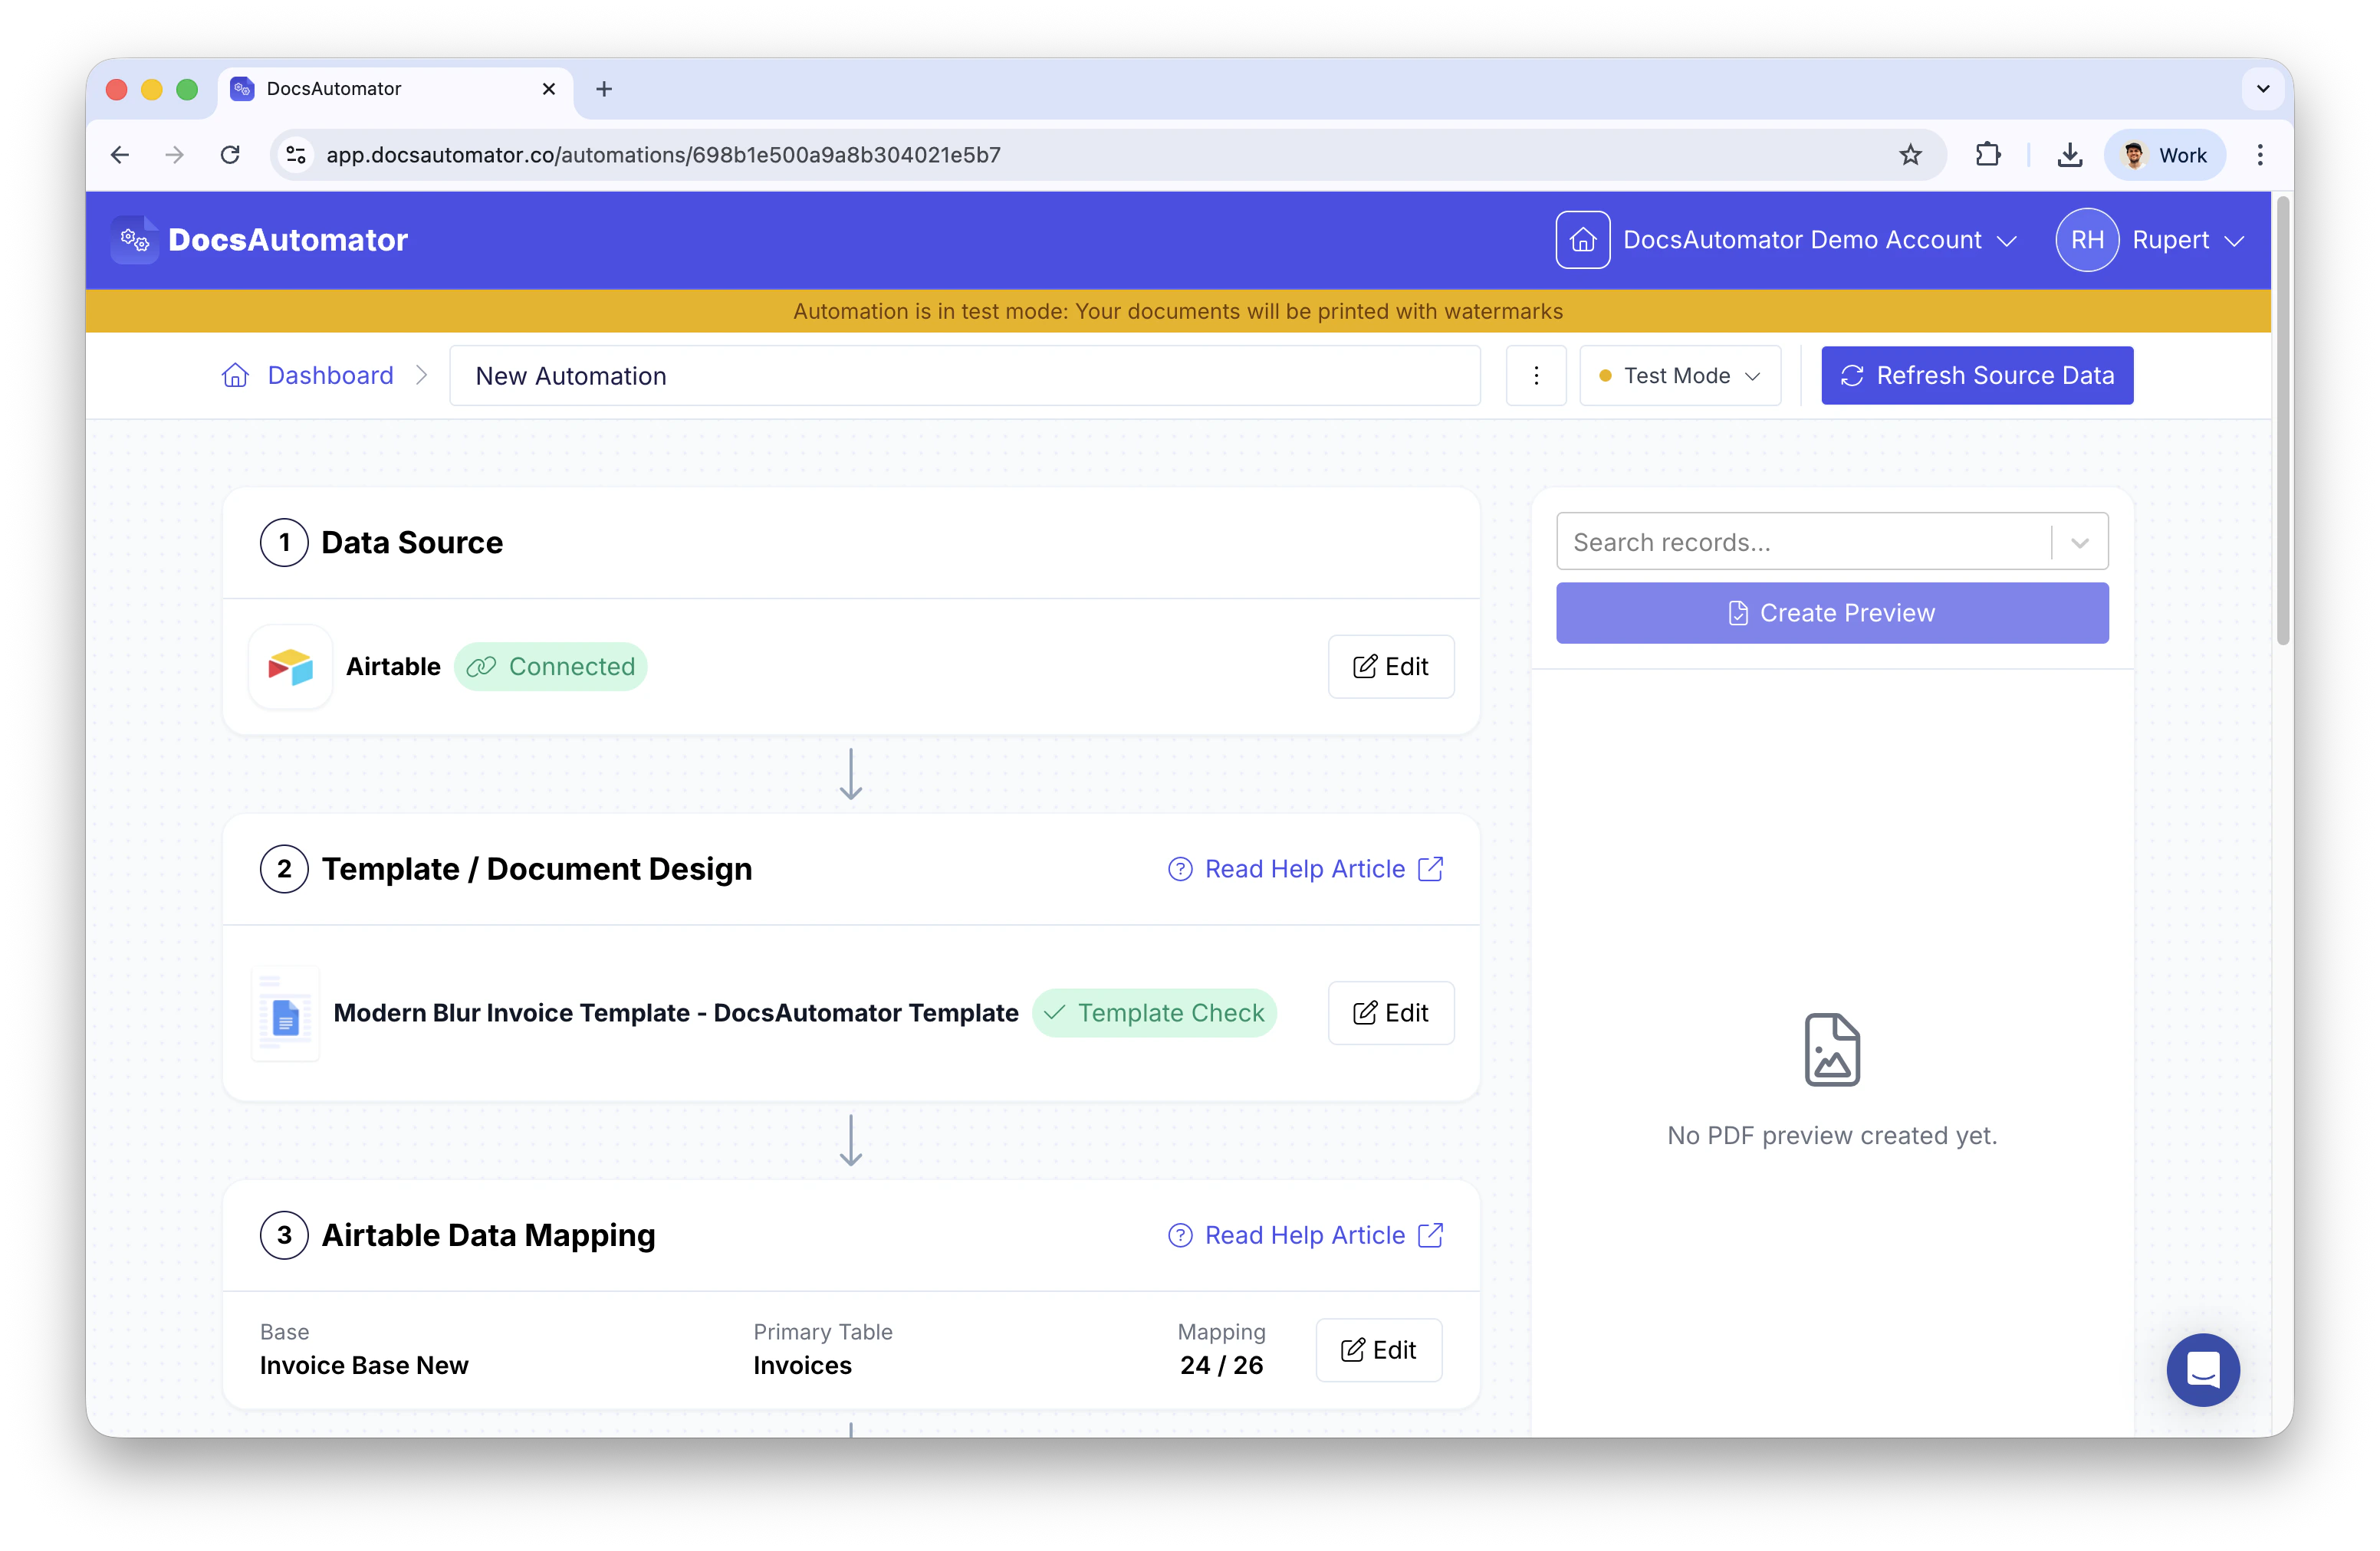The image size is (2380, 1551).
Task: Click the Google Docs template thumbnail
Action: pyautogui.click(x=286, y=1013)
